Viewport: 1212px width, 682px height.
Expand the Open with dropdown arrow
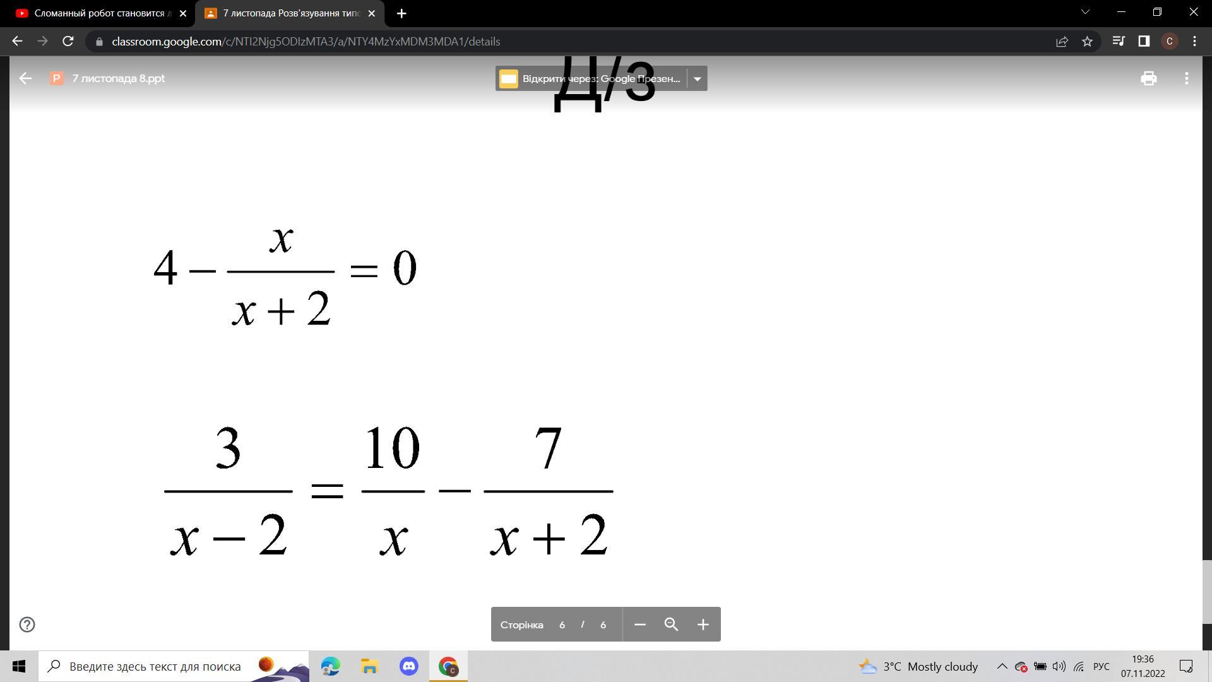[697, 79]
